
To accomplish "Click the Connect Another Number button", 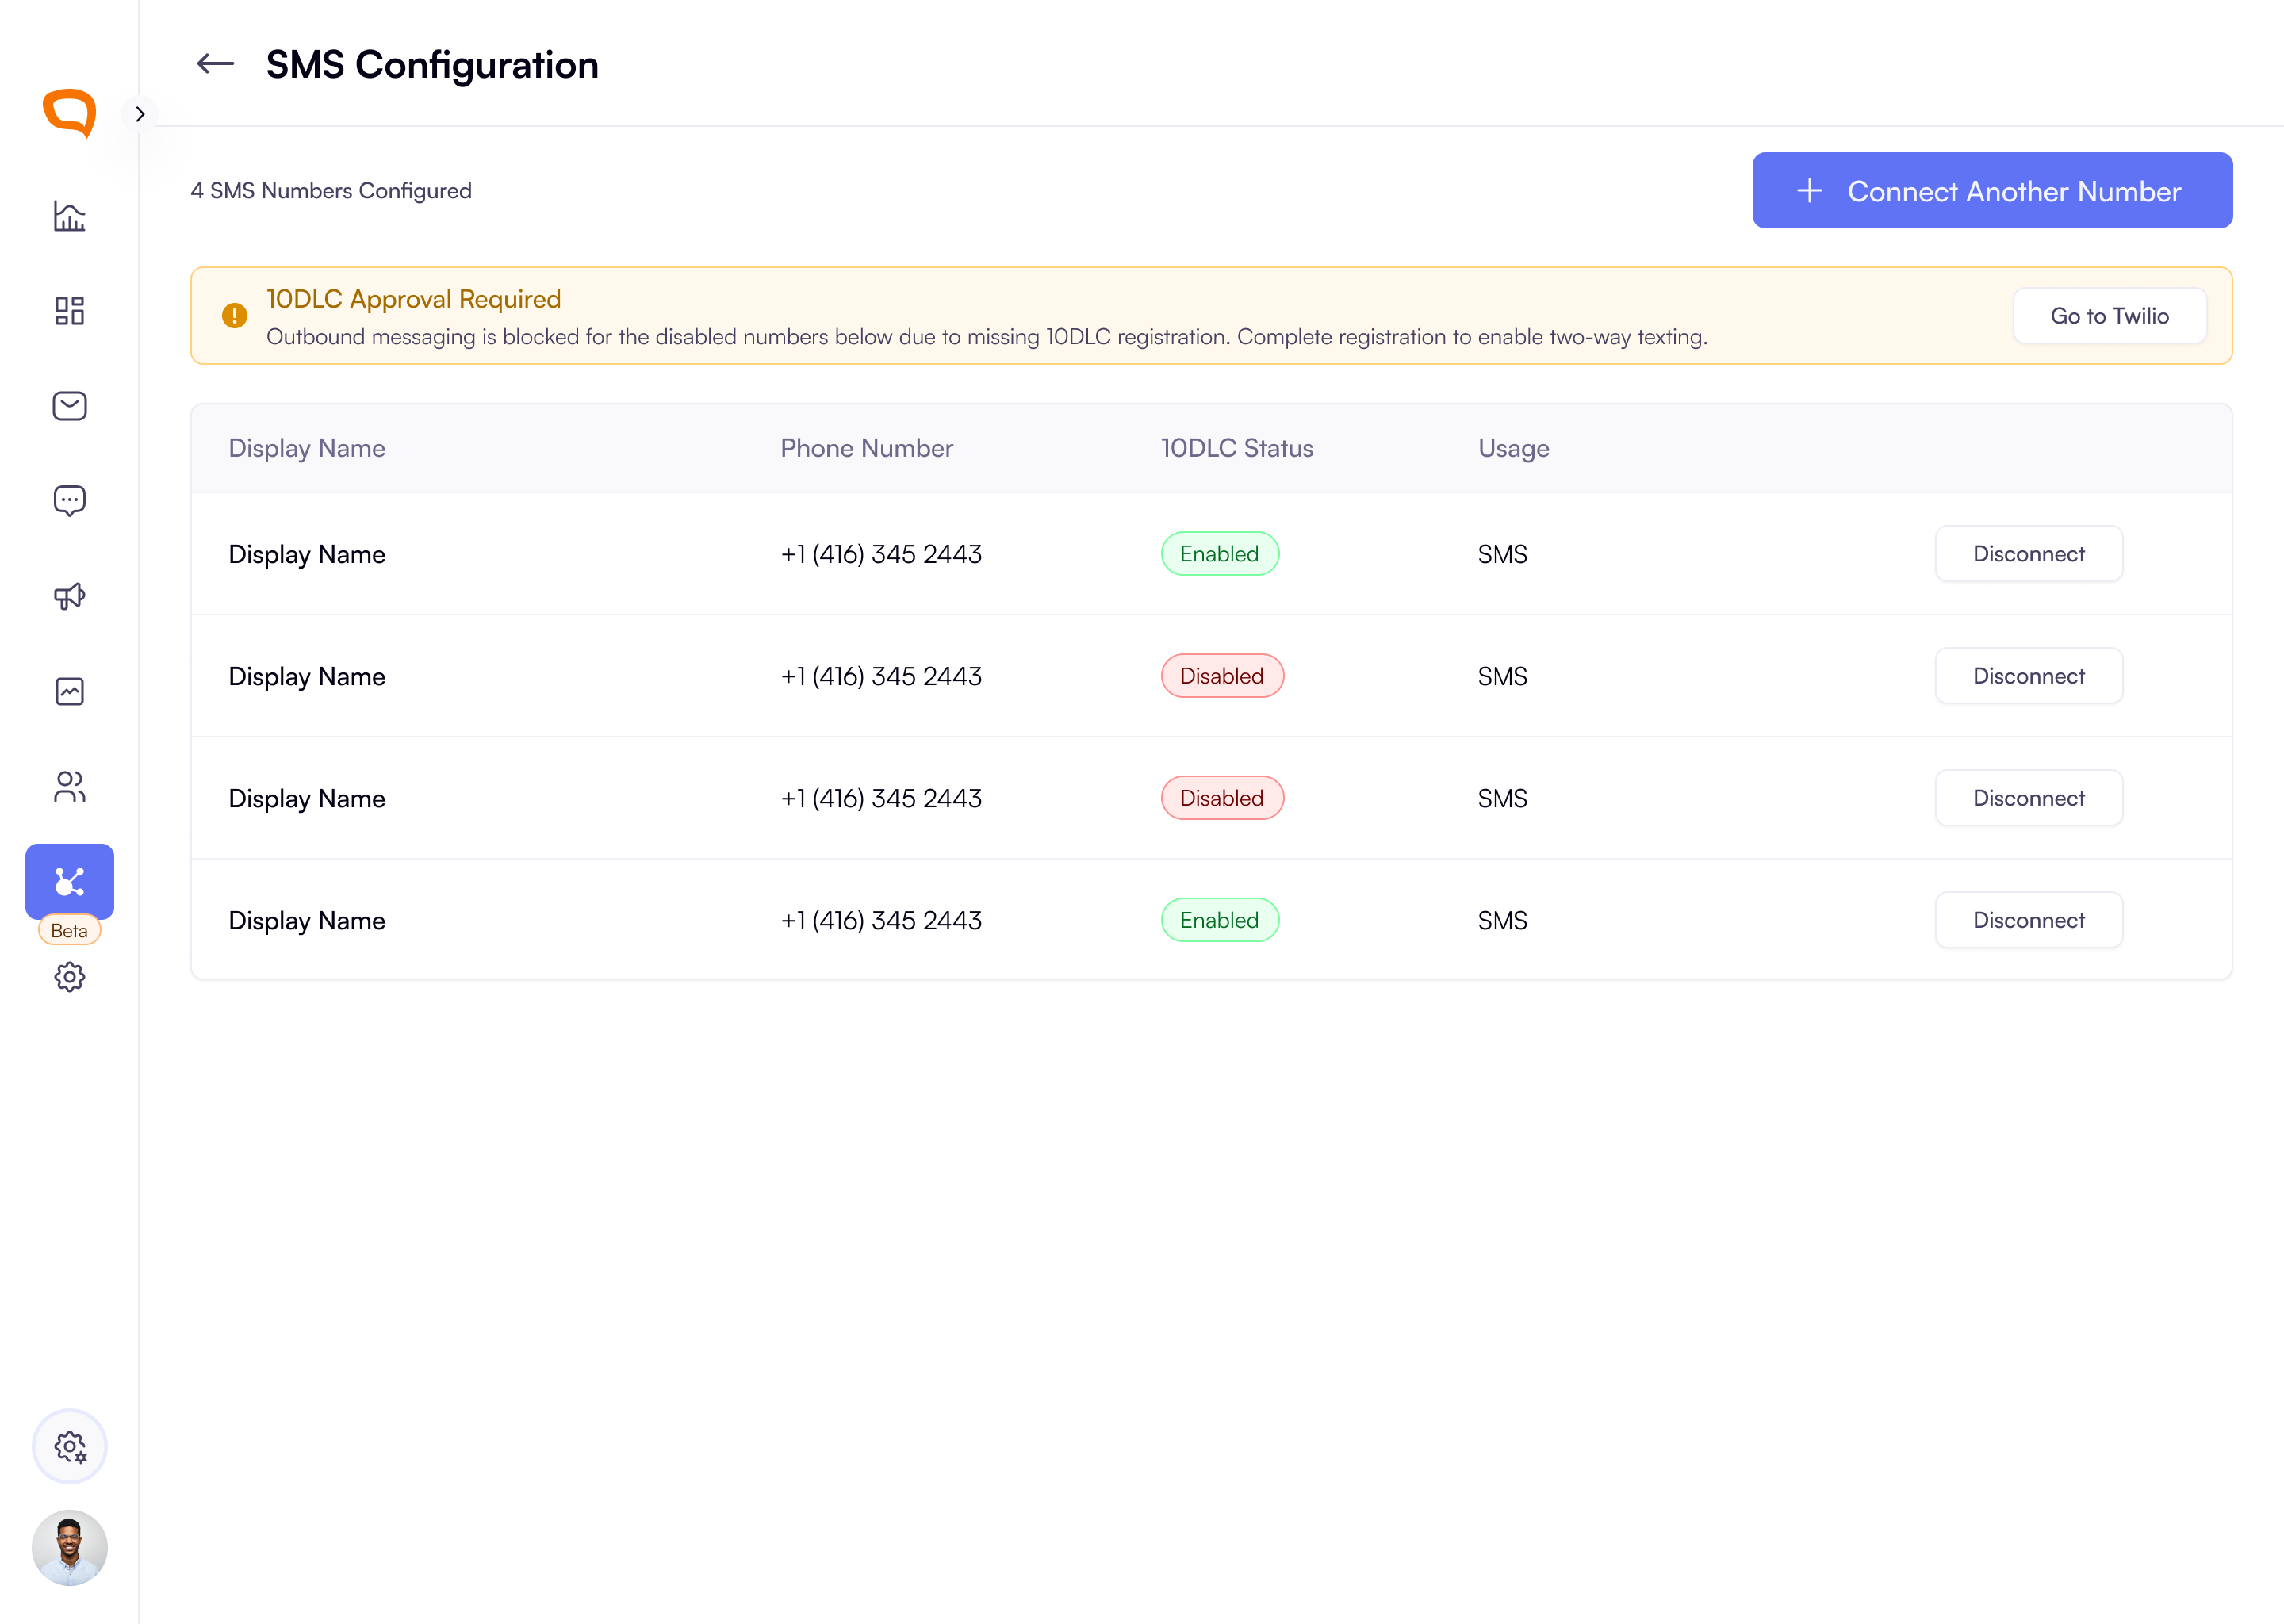I will point(1992,190).
